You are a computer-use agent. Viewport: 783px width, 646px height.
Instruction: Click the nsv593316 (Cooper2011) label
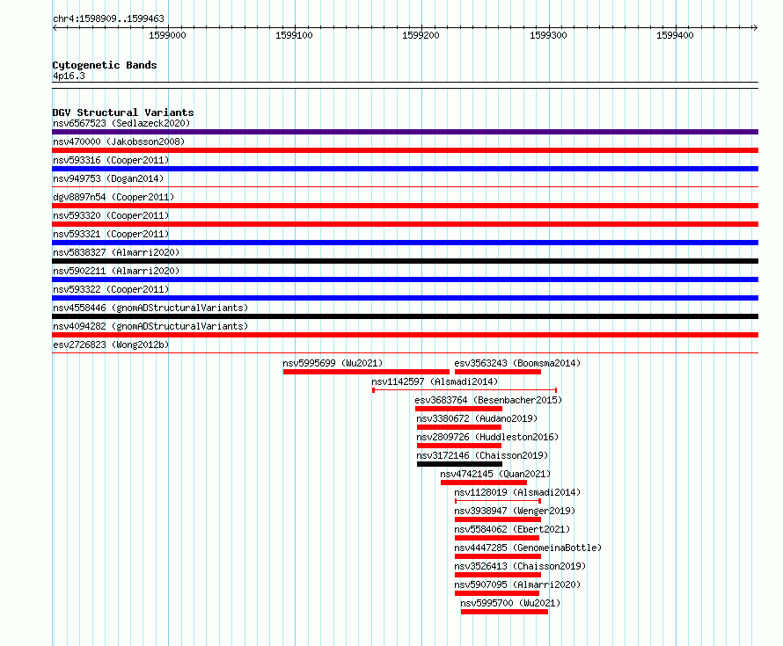click(111, 160)
